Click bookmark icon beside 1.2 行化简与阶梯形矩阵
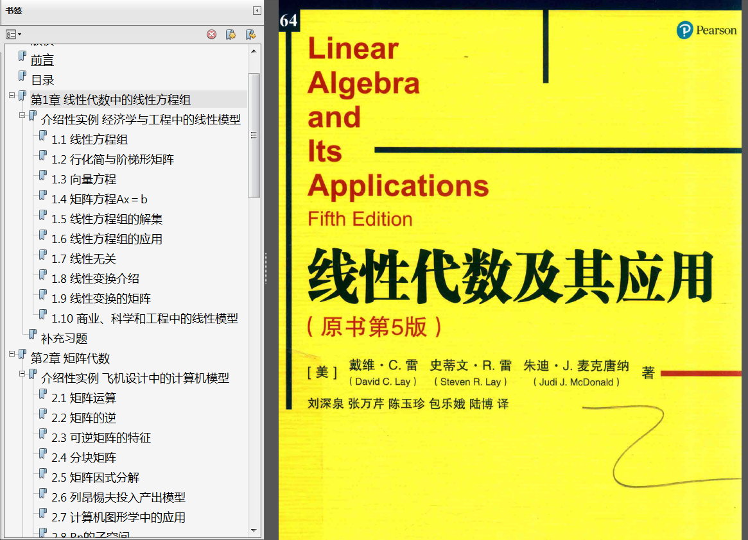 point(43,155)
